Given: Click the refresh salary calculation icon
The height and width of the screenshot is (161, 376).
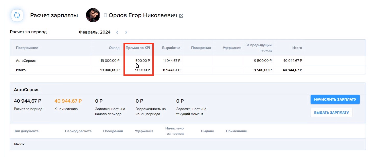Looking at the screenshot, I should pos(17,15).
